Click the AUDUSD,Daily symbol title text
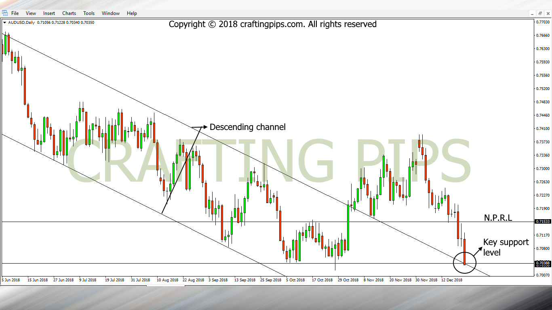 (21, 23)
